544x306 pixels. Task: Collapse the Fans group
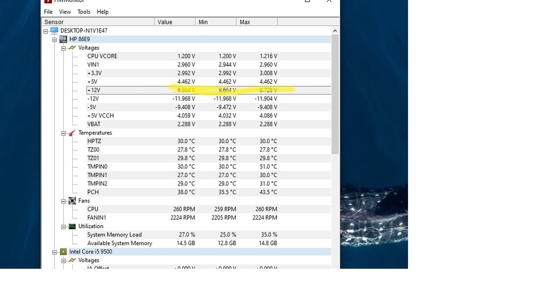pyautogui.click(x=64, y=201)
